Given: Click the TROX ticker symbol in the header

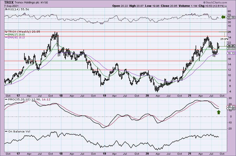Looking at the screenshot, I should pos(9,2).
